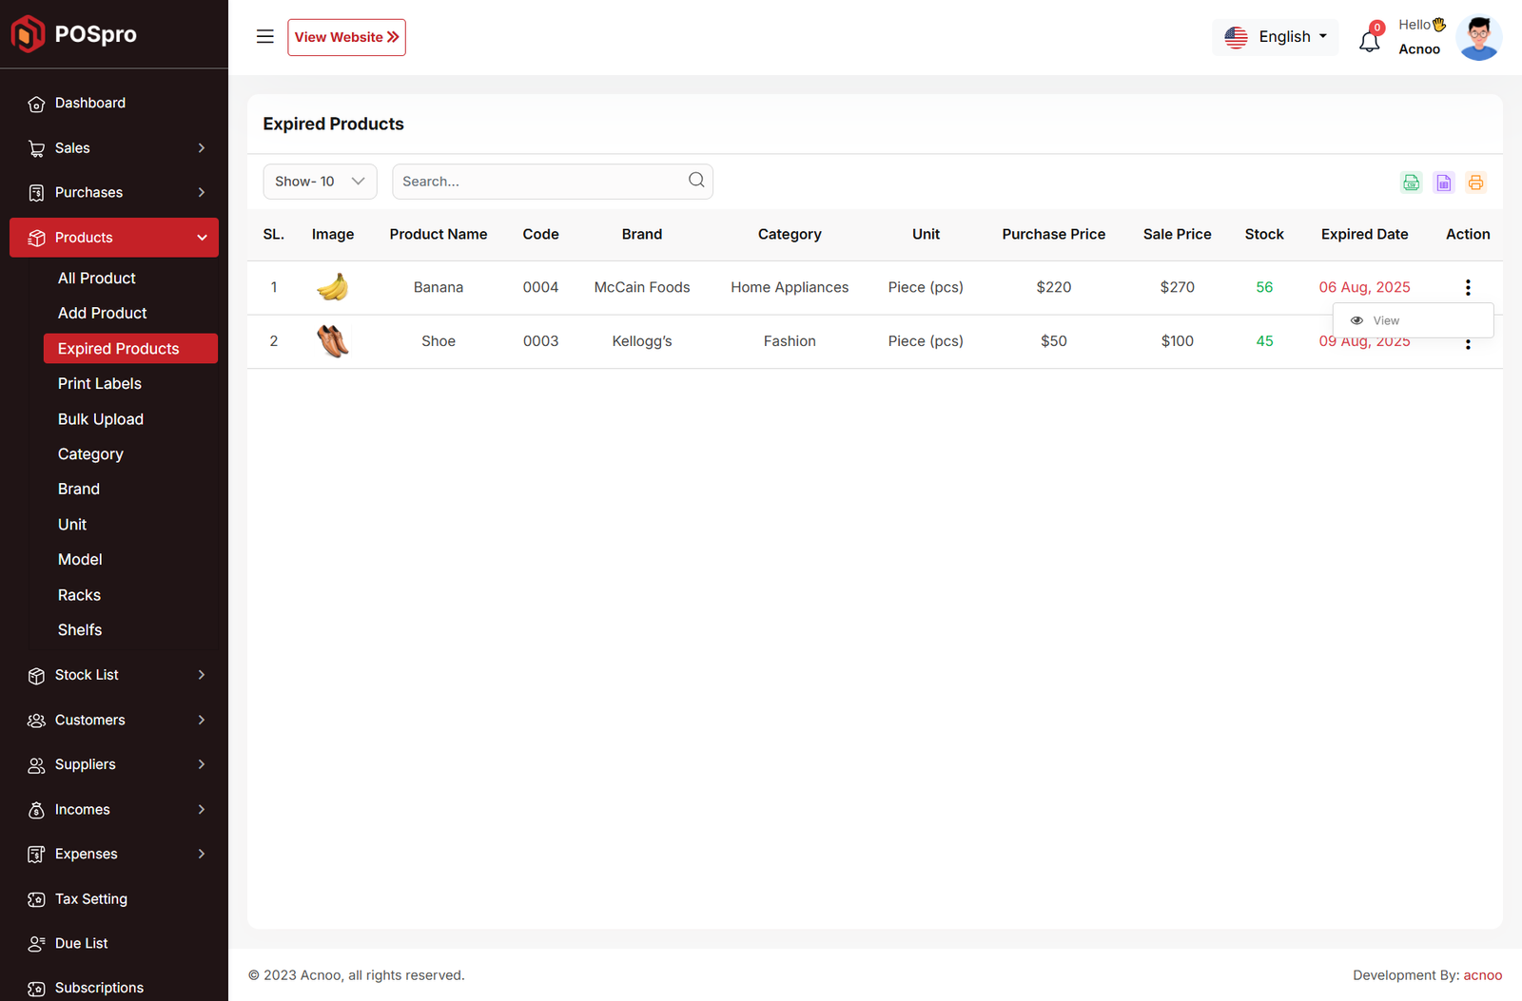This screenshot has width=1522, height=1001.
Task: Open the Show-10 entries dropdown
Action: click(320, 182)
